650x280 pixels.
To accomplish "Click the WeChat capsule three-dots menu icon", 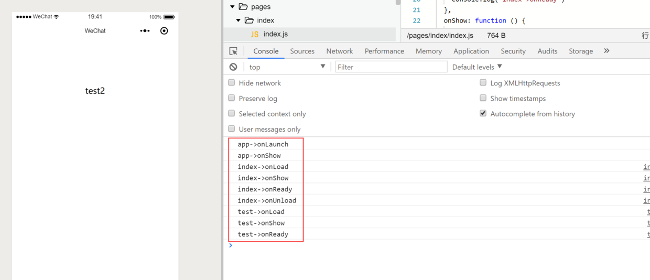I will [x=145, y=31].
